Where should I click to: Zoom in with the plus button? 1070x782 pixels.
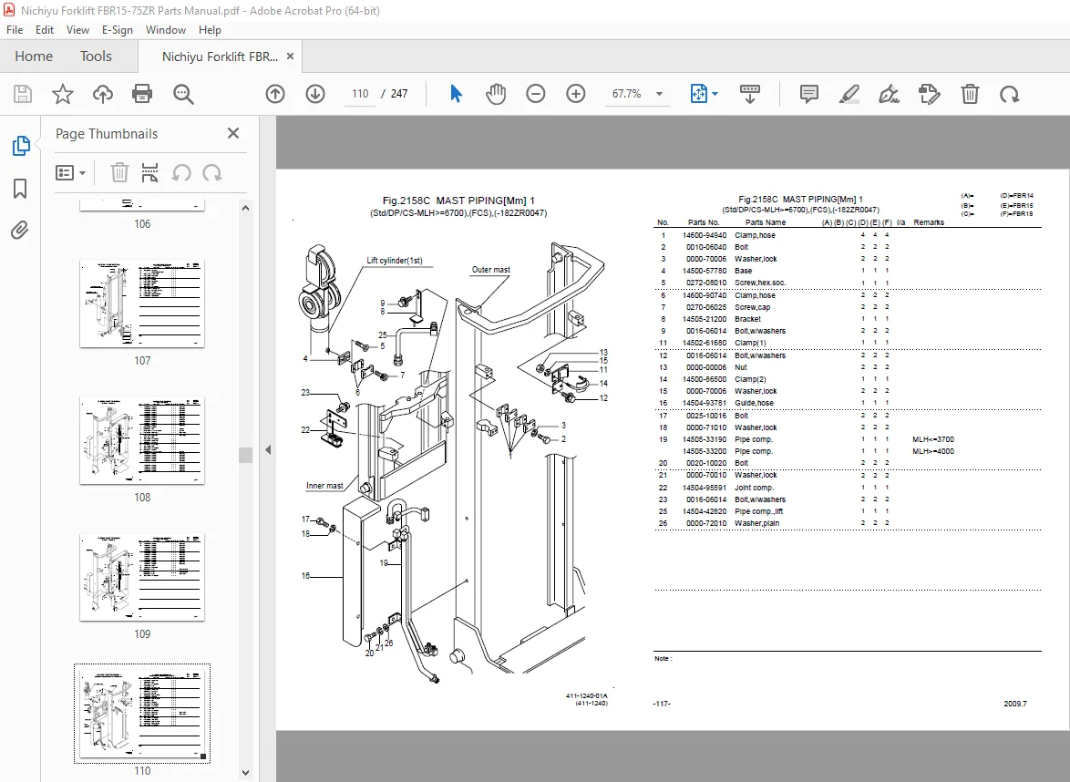tap(576, 94)
